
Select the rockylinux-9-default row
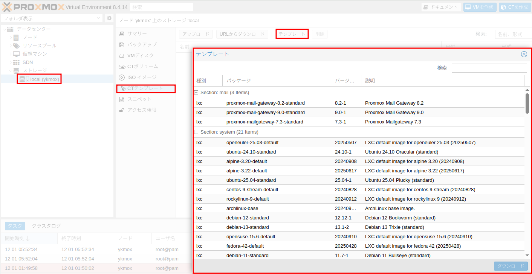(x=359, y=199)
